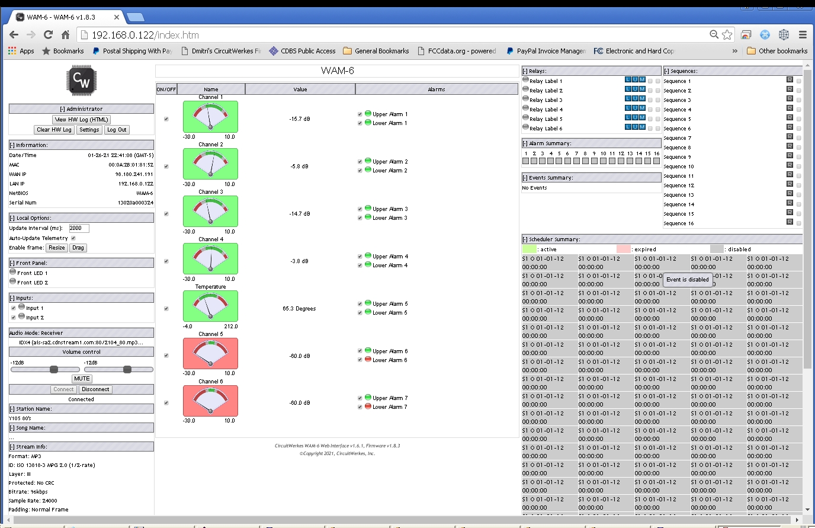Click the CircuitWerkes CW chip logo

81,81
